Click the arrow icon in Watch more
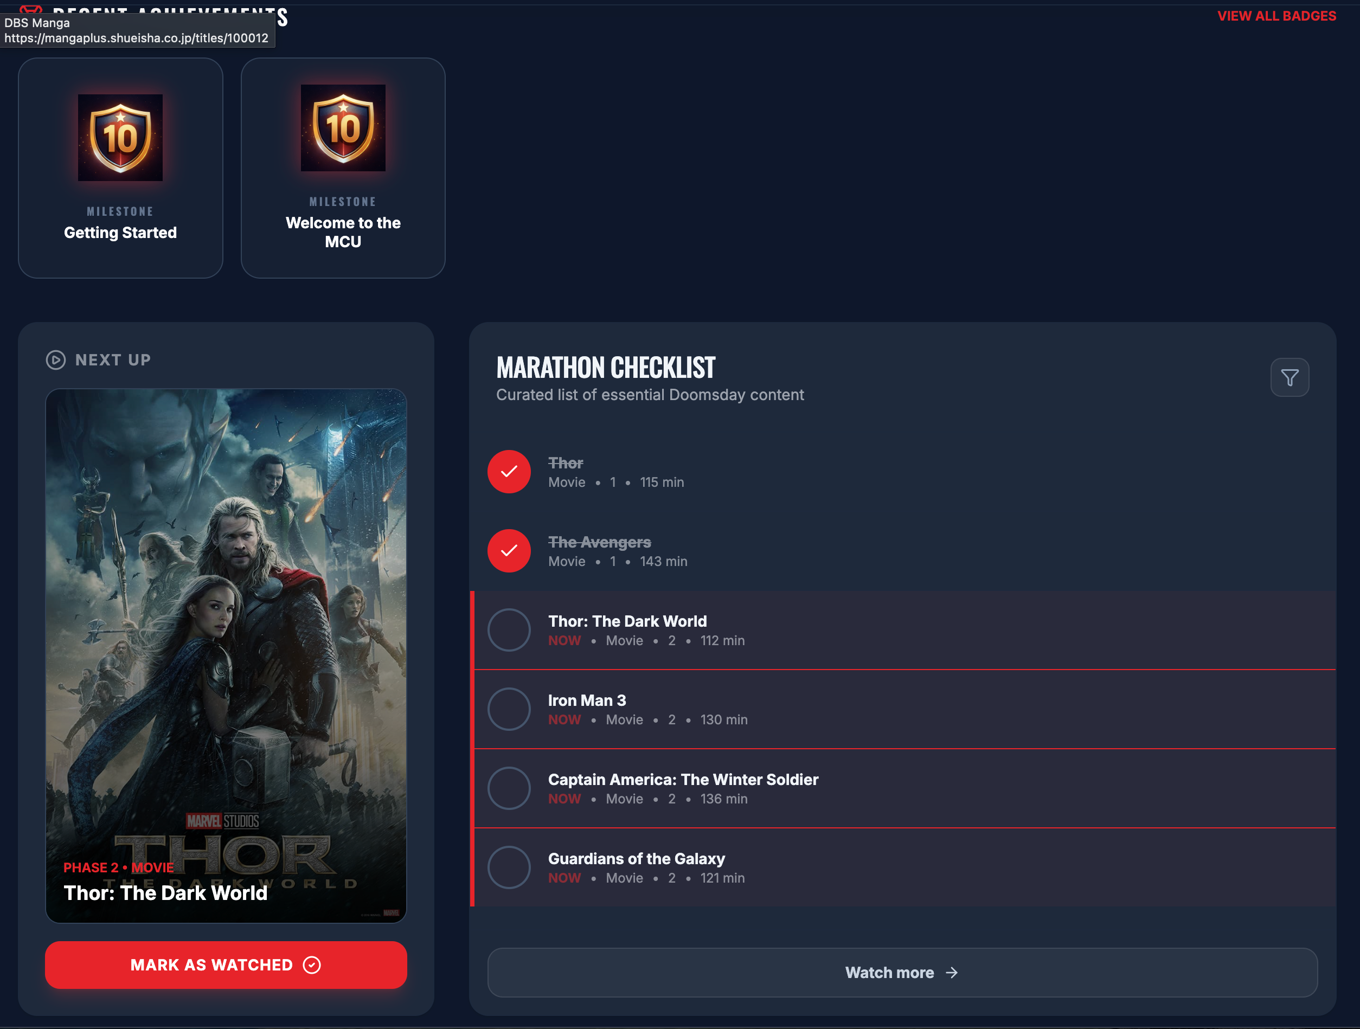This screenshot has width=1360, height=1029. coord(952,973)
